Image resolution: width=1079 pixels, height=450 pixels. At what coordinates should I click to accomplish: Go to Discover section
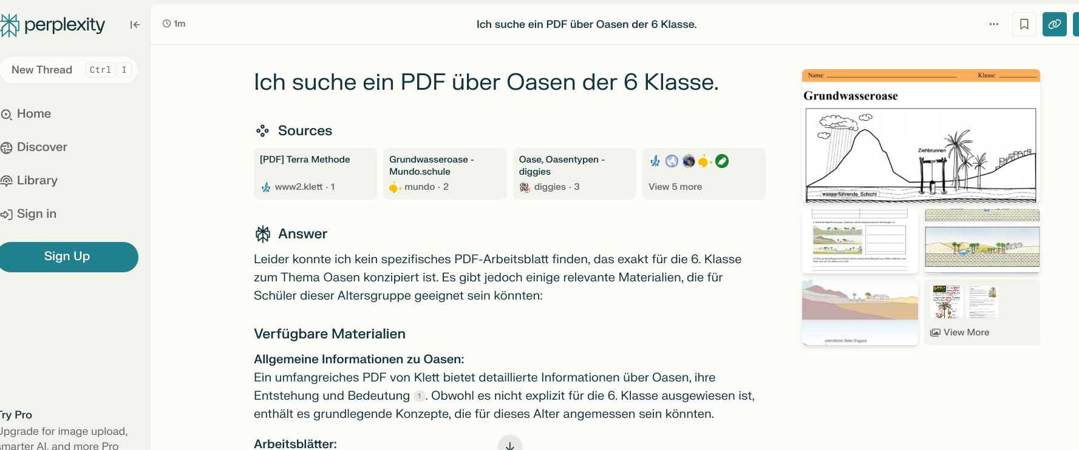click(x=41, y=147)
